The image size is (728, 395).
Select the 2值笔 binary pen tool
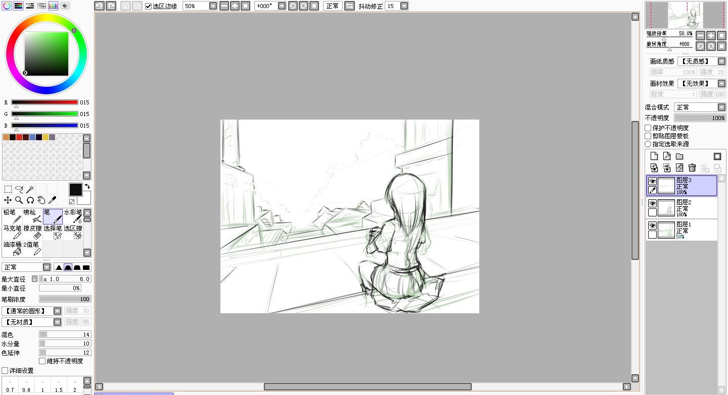(x=32, y=249)
